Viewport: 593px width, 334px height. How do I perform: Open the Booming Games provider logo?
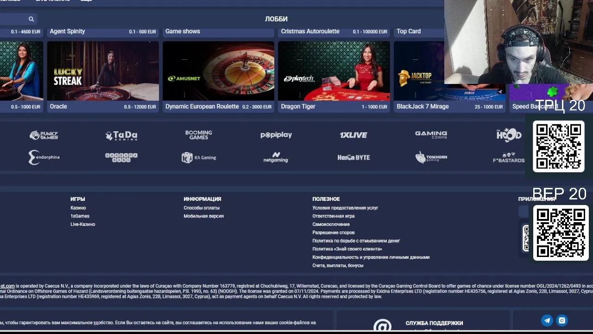[199, 135]
